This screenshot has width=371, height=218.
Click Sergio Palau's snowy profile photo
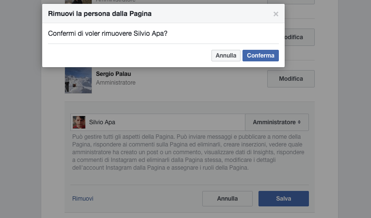tap(78, 80)
